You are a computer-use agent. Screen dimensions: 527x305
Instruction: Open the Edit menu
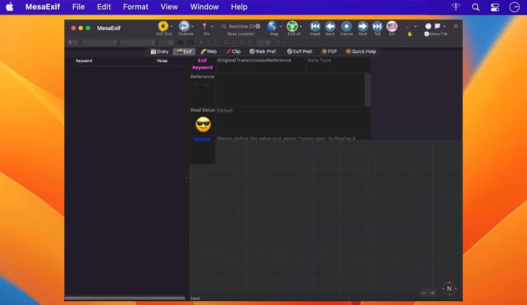(x=104, y=7)
